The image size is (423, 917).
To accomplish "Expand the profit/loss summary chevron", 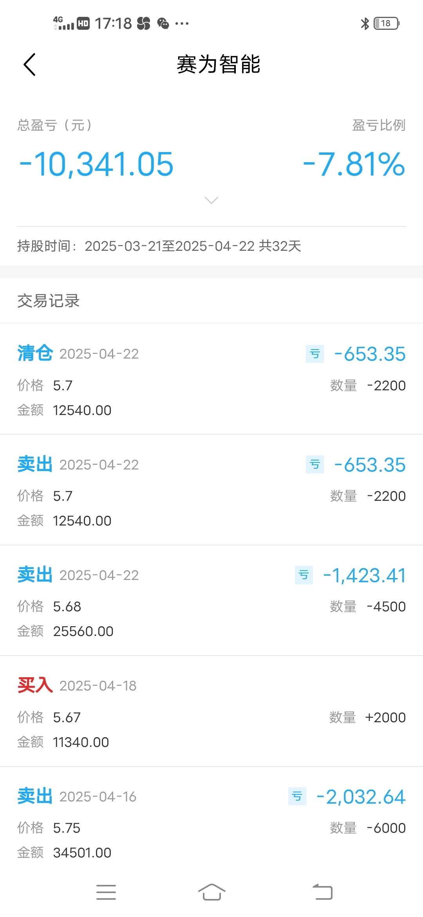I will (211, 200).
